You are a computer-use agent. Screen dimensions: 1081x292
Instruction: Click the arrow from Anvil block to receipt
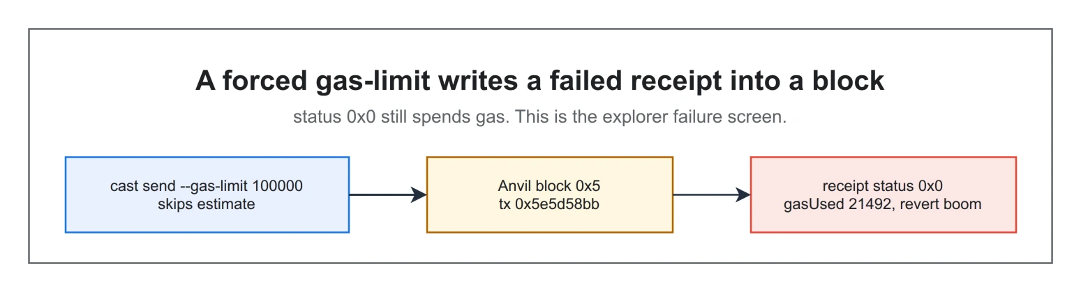pyautogui.click(x=711, y=194)
